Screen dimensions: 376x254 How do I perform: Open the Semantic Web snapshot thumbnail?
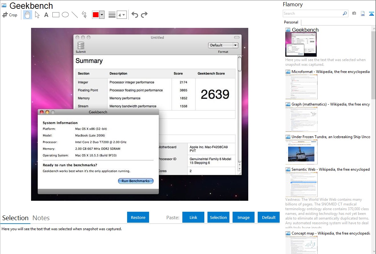(301, 184)
